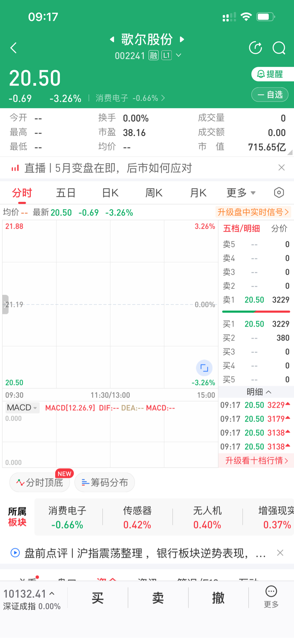The image size is (294, 638).
Task: Switch to 分价 tab
Action: pos(279,229)
